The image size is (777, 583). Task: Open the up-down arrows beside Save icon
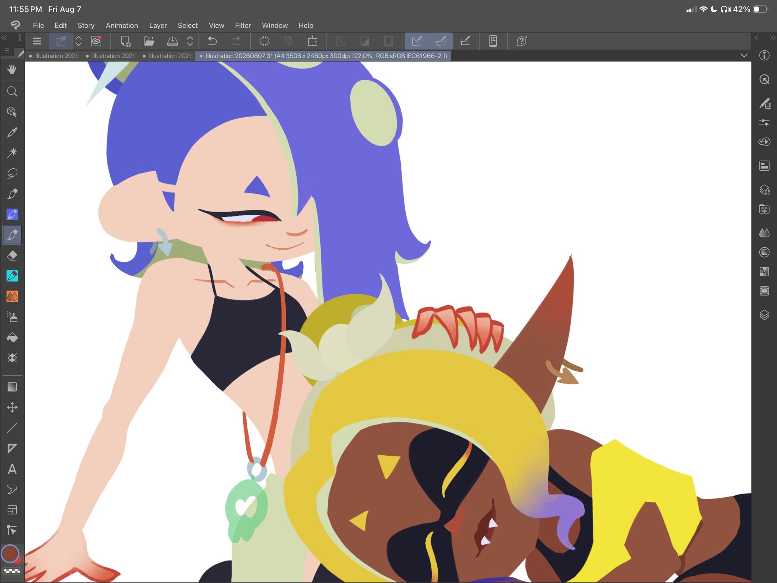190,41
